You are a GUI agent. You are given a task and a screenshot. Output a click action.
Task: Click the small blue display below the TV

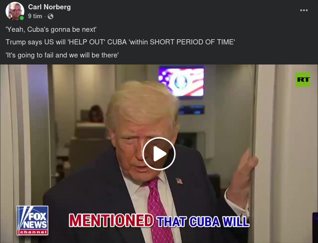click(x=192, y=110)
